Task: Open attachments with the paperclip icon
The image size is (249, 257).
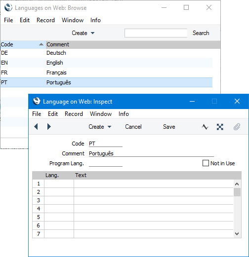Action: point(237,127)
